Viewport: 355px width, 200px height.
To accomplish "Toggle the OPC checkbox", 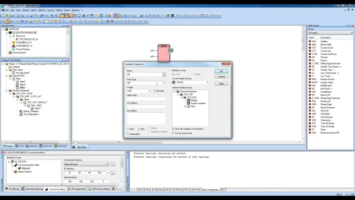I will [139, 129].
